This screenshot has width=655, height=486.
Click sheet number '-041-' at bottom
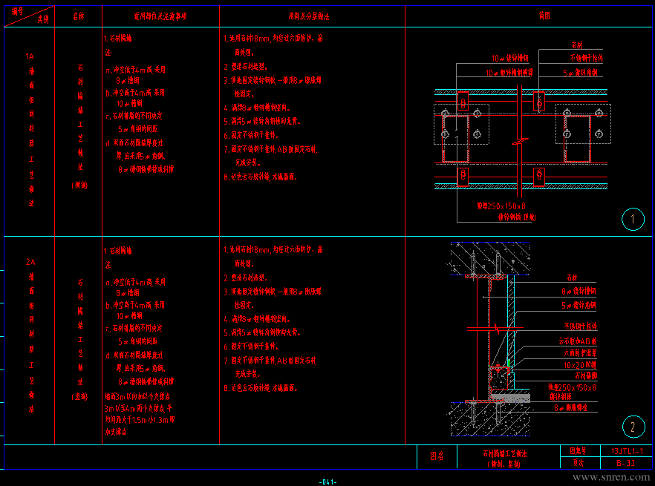[328, 482]
